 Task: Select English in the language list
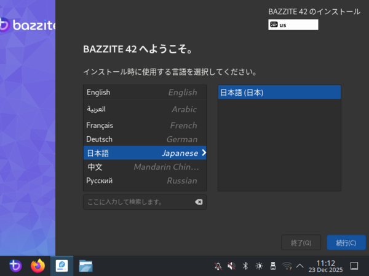point(145,93)
